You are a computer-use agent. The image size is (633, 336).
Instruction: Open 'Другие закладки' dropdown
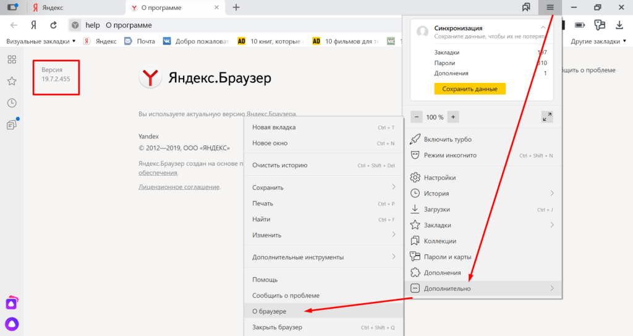[x=598, y=41]
